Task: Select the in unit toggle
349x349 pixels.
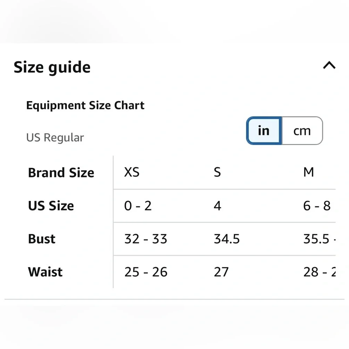Action: click(264, 131)
